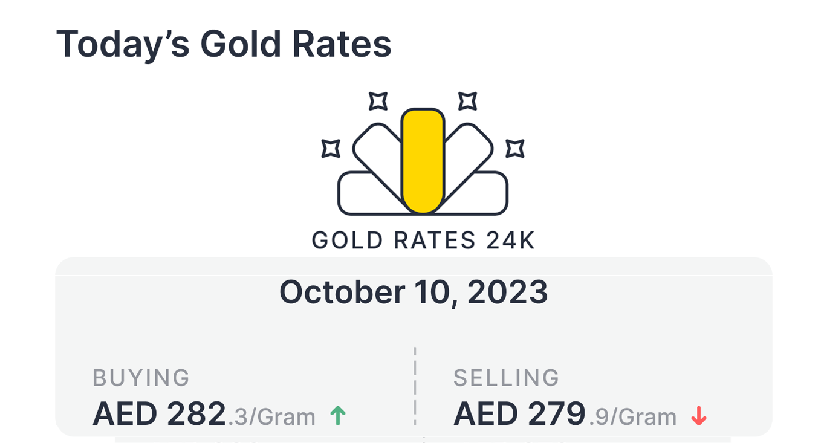Click the red down arrow beside selling rate
The width and height of the screenshot is (824, 443).
click(x=699, y=416)
